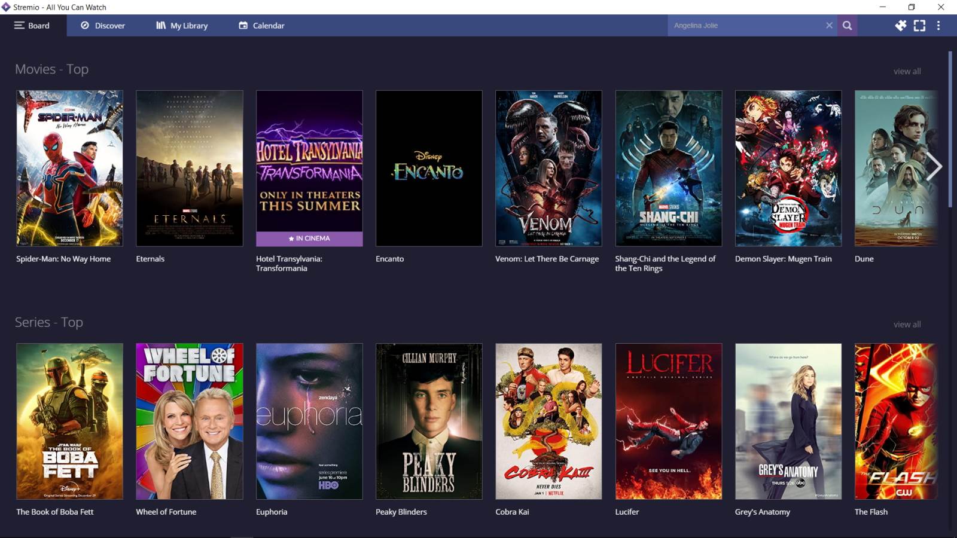Open the Lucifer series title link
Image resolution: width=957 pixels, height=538 pixels.
tap(627, 512)
